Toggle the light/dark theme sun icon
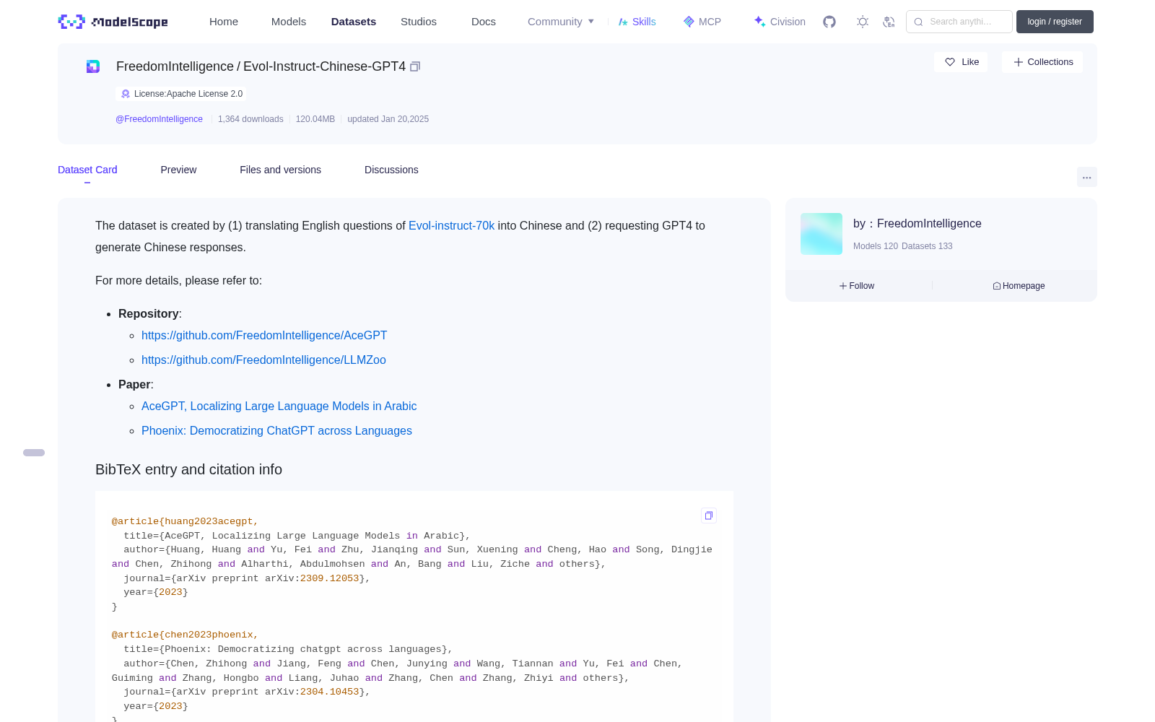Viewport: 1155px width, 722px height. (863, 22)
